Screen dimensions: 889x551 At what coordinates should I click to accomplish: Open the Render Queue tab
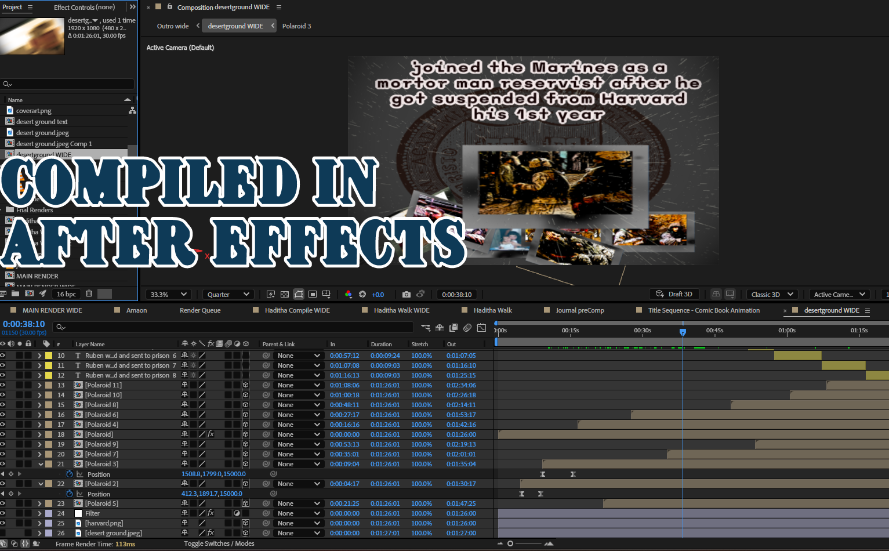pyautogui.click(x=200, y=310)
